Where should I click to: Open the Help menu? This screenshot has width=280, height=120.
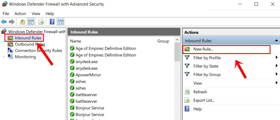(50, 14)
